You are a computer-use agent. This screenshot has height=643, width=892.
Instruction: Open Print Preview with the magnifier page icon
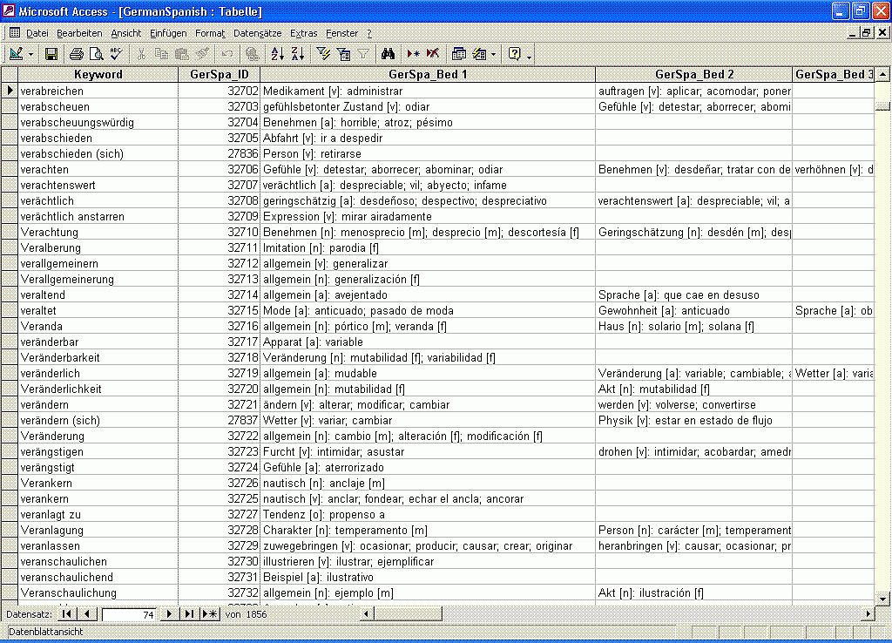(x=97, y=54)
